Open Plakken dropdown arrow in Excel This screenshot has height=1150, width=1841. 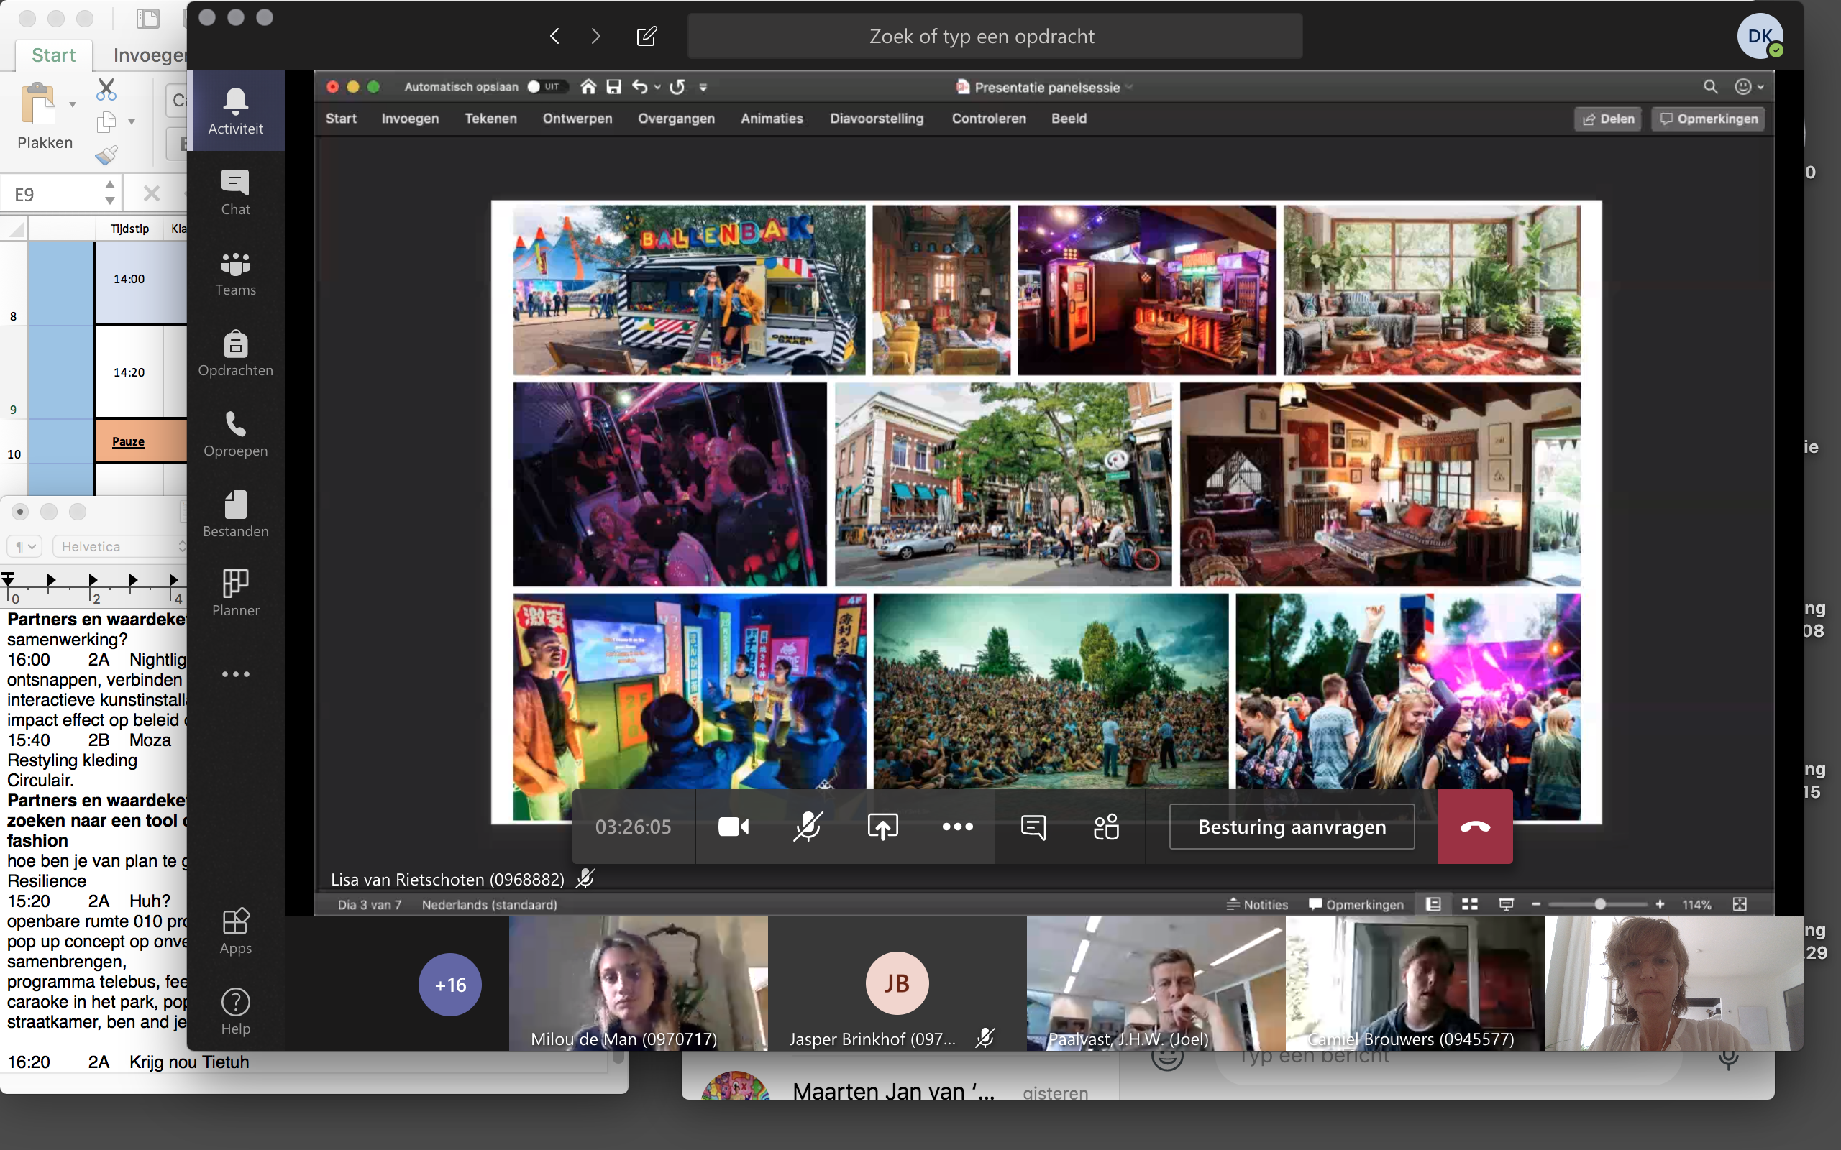[x=72, y=104]
